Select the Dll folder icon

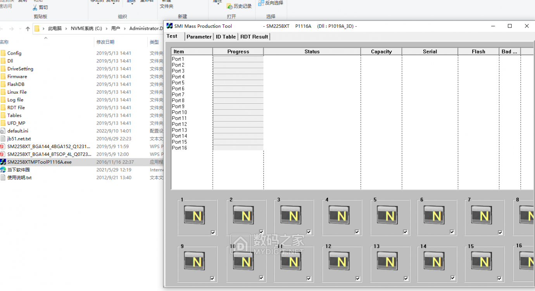click(x=3, y=61)
